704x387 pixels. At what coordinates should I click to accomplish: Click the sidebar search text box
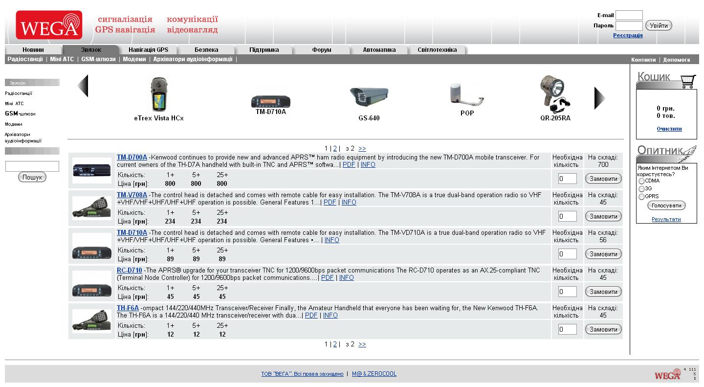click(32, 166)
